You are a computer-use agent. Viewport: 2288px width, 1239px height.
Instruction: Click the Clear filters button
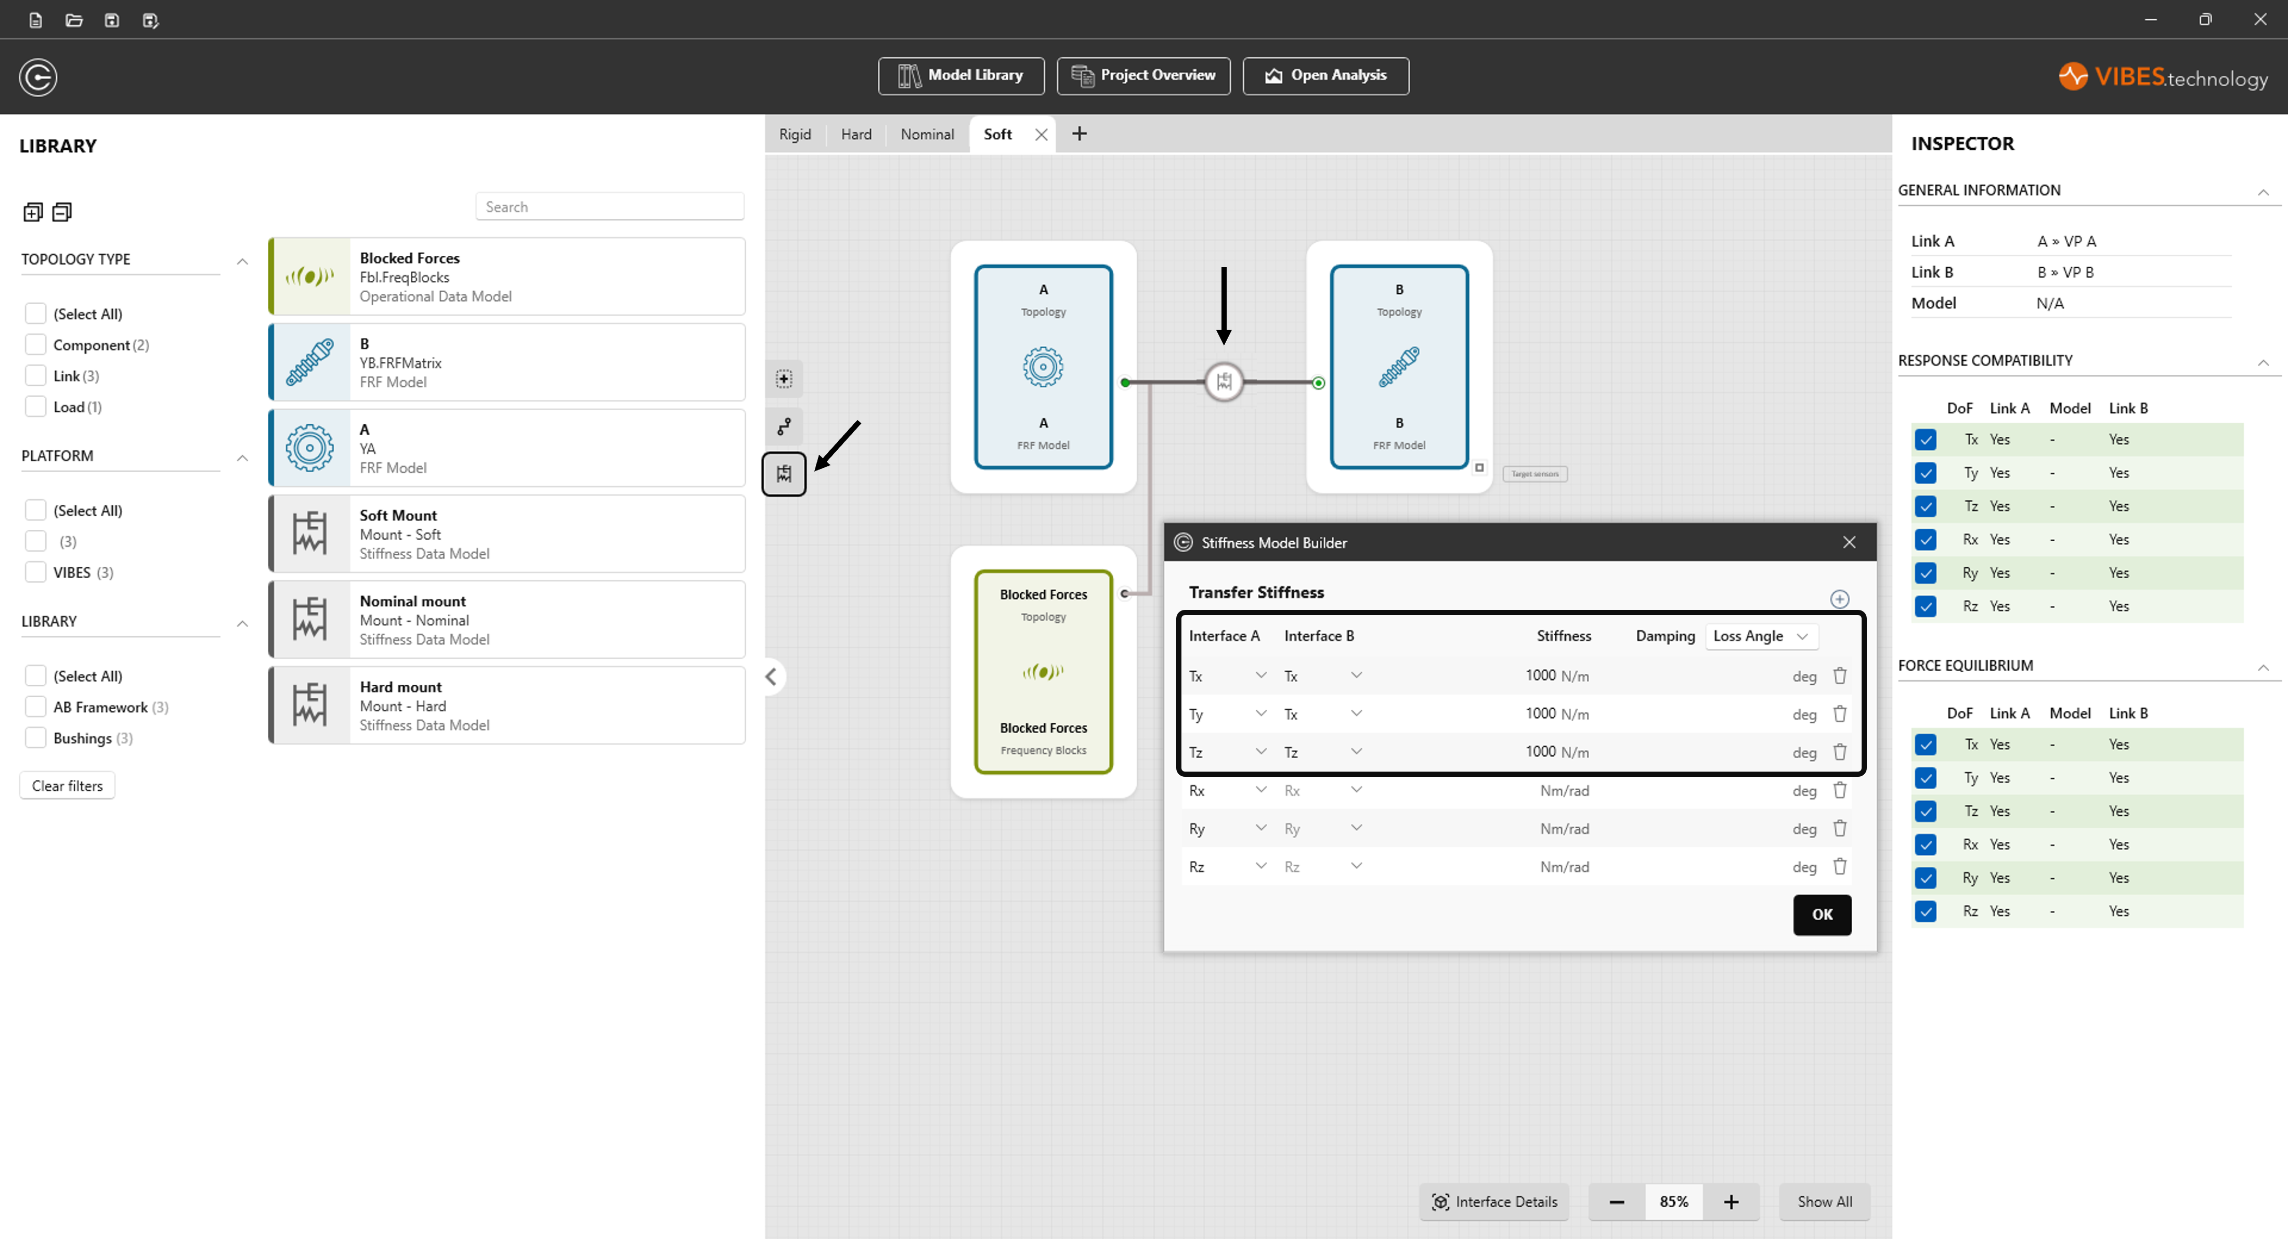pyautogui.click(x=68, y=786)
